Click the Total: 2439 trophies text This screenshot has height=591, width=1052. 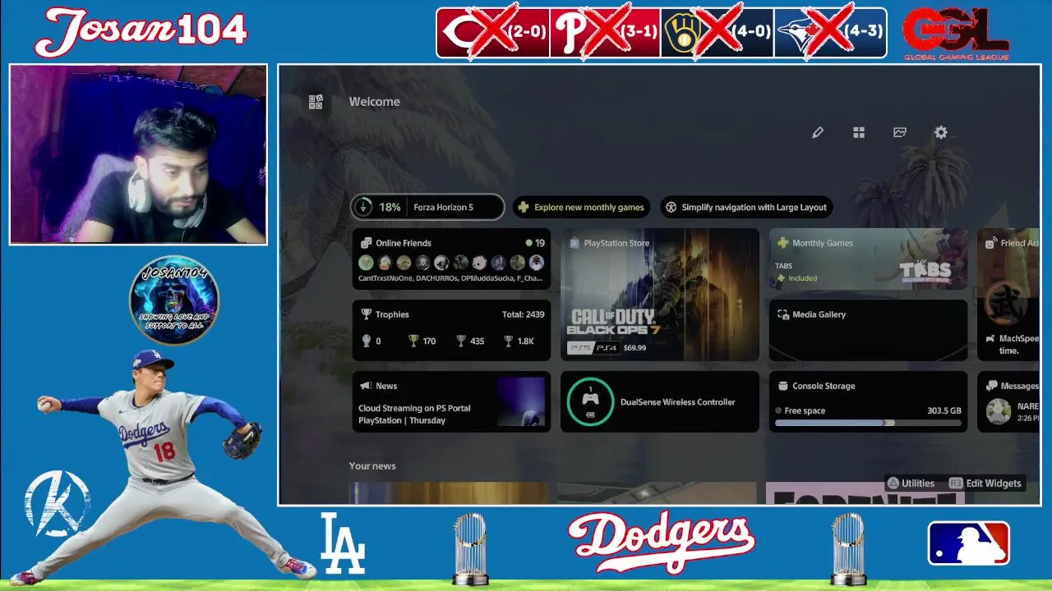click(523, 314)
